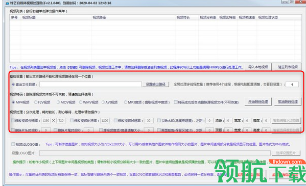Click the 选择设置图片 button

(286, 153)
